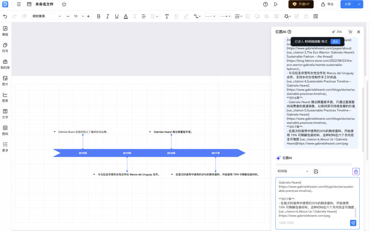The image size is (371, 231).
Task: Open the 微软雅黑 font dropdown
Action: point(47,16)
